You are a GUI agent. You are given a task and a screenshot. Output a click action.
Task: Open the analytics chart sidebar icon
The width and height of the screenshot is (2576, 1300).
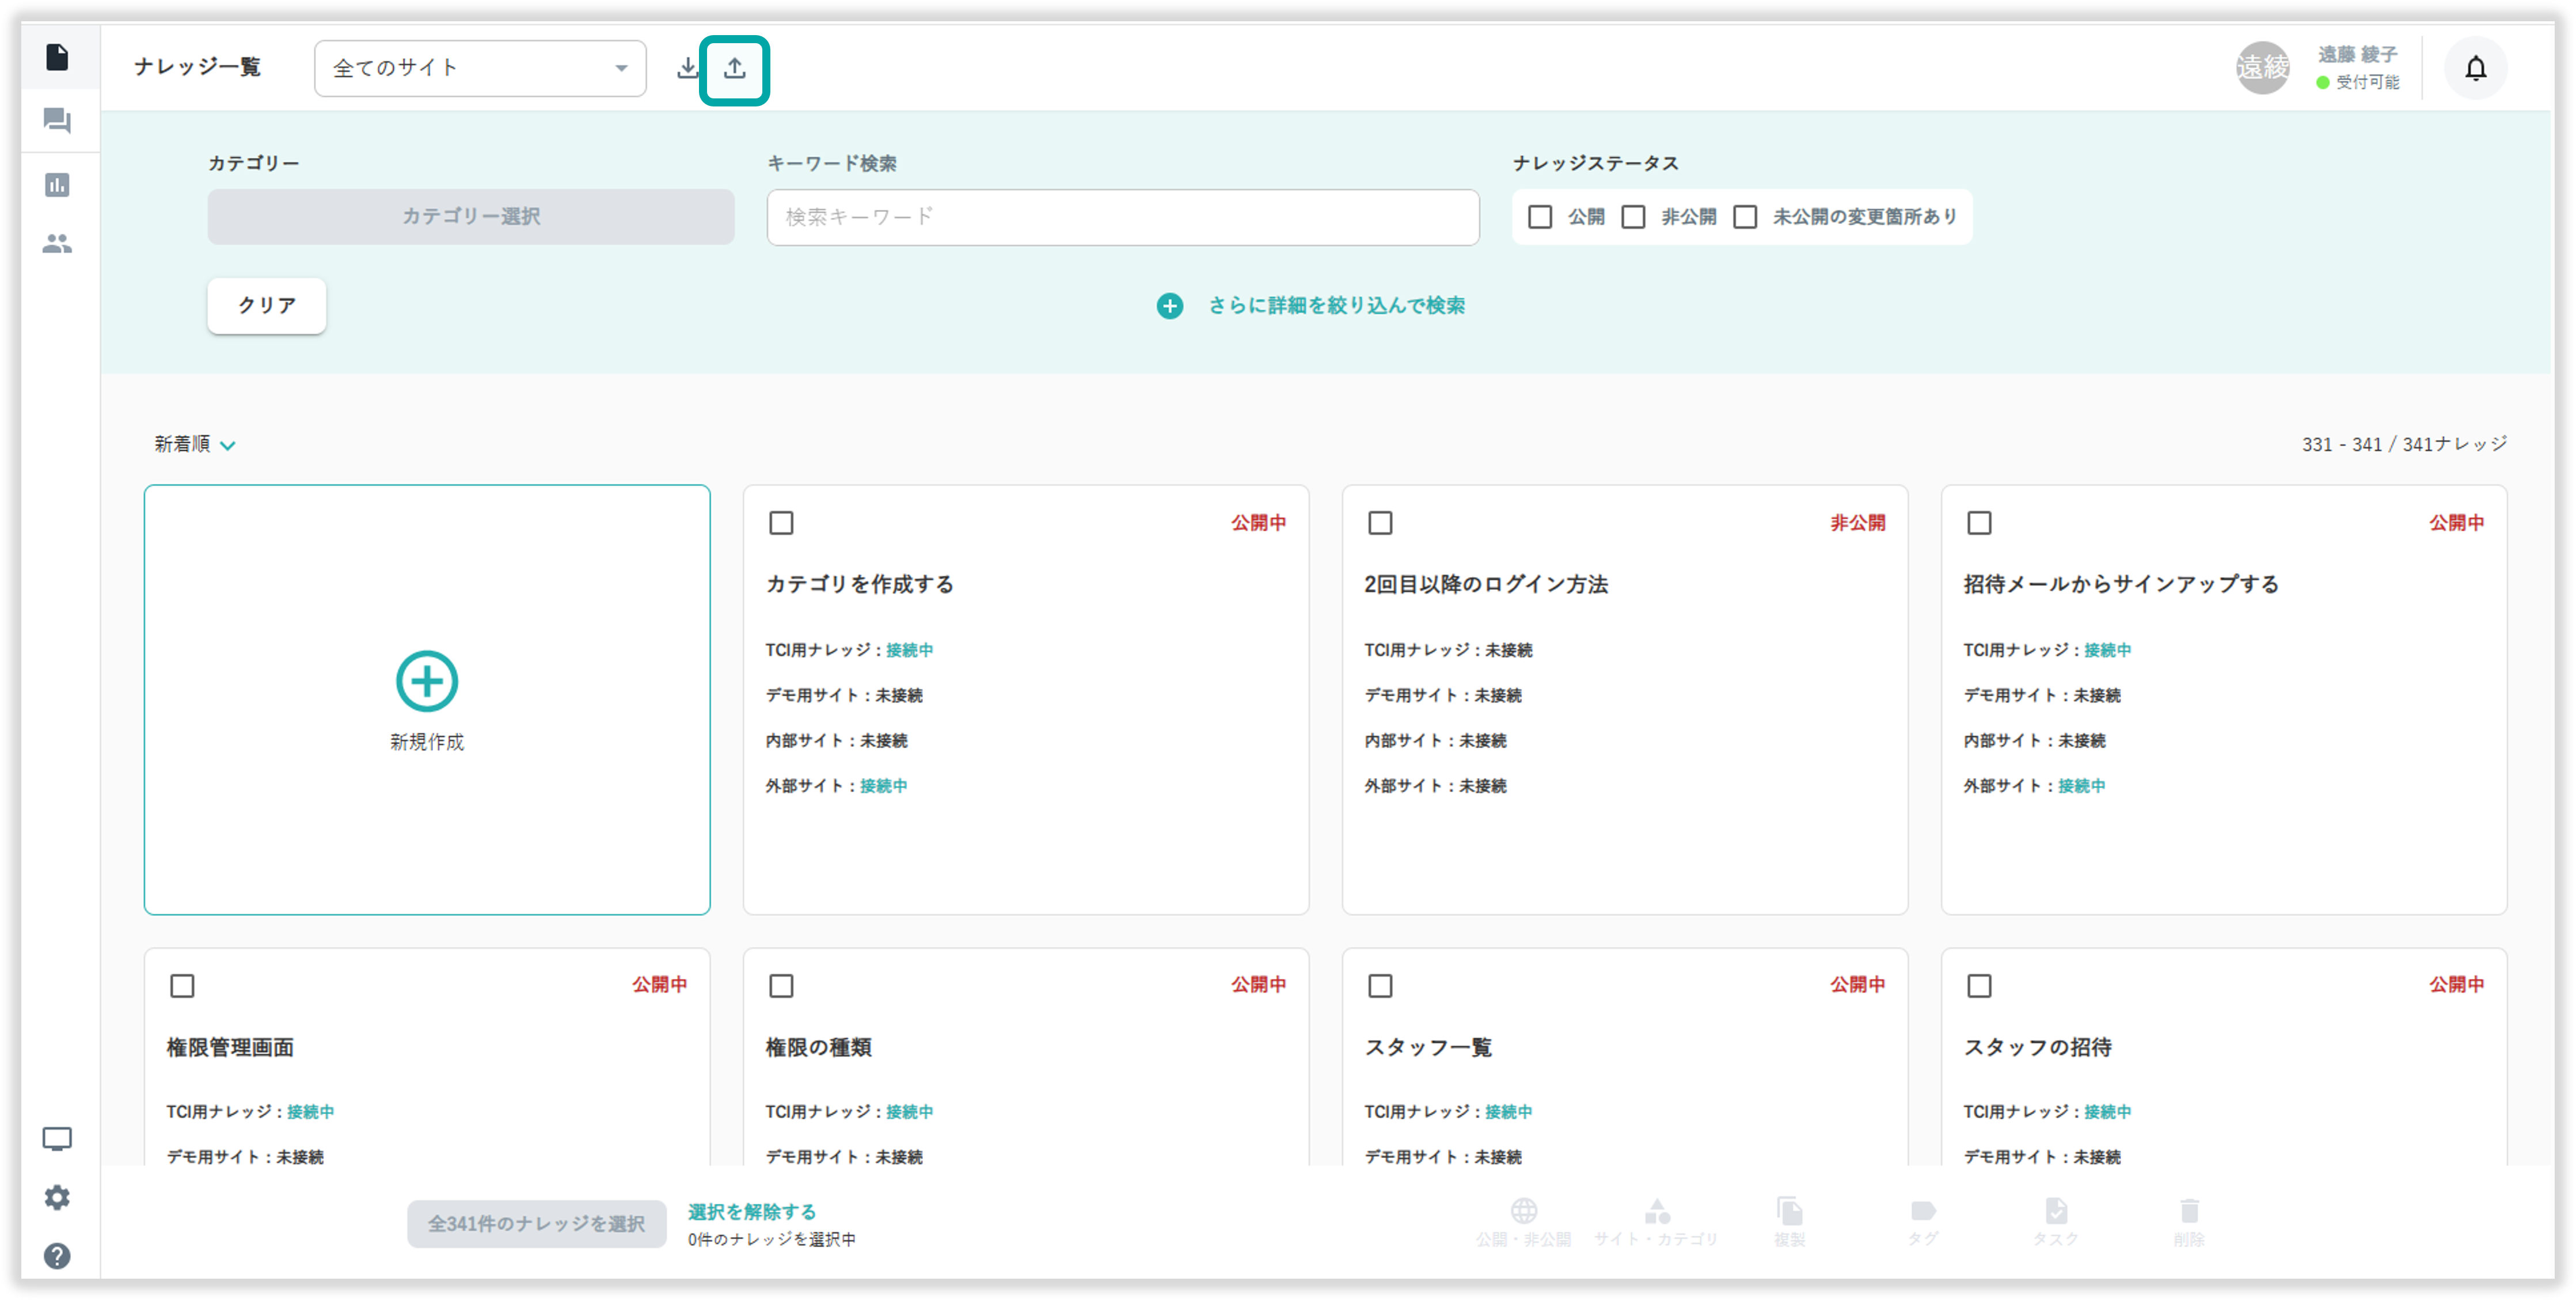coord(57,185)
